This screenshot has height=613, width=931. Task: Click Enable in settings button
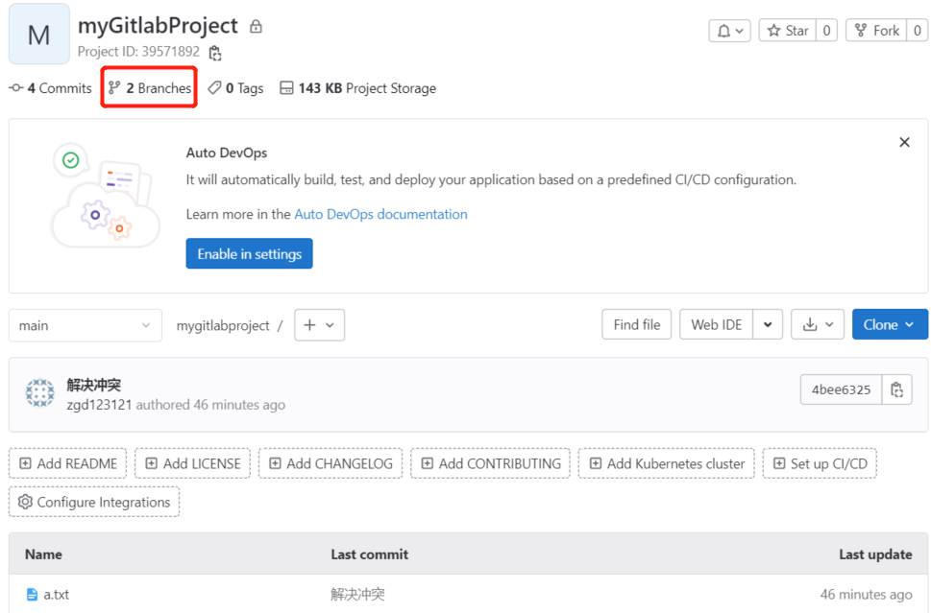(250, 253)
